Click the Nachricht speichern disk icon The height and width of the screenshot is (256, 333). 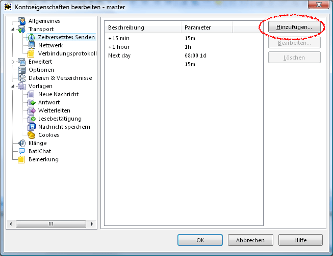pyautogui.click(x=32, y=127)
